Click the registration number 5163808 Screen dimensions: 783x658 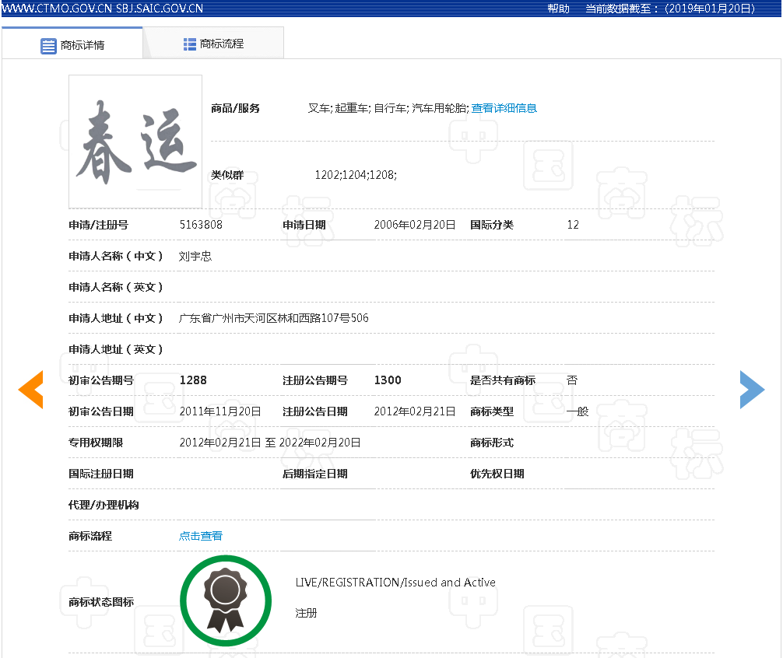point(201,225)
